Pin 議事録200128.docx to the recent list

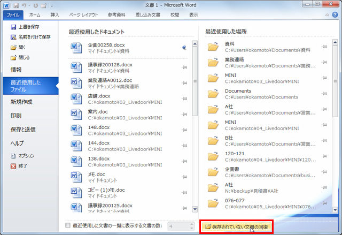click(x=184, y=67)
